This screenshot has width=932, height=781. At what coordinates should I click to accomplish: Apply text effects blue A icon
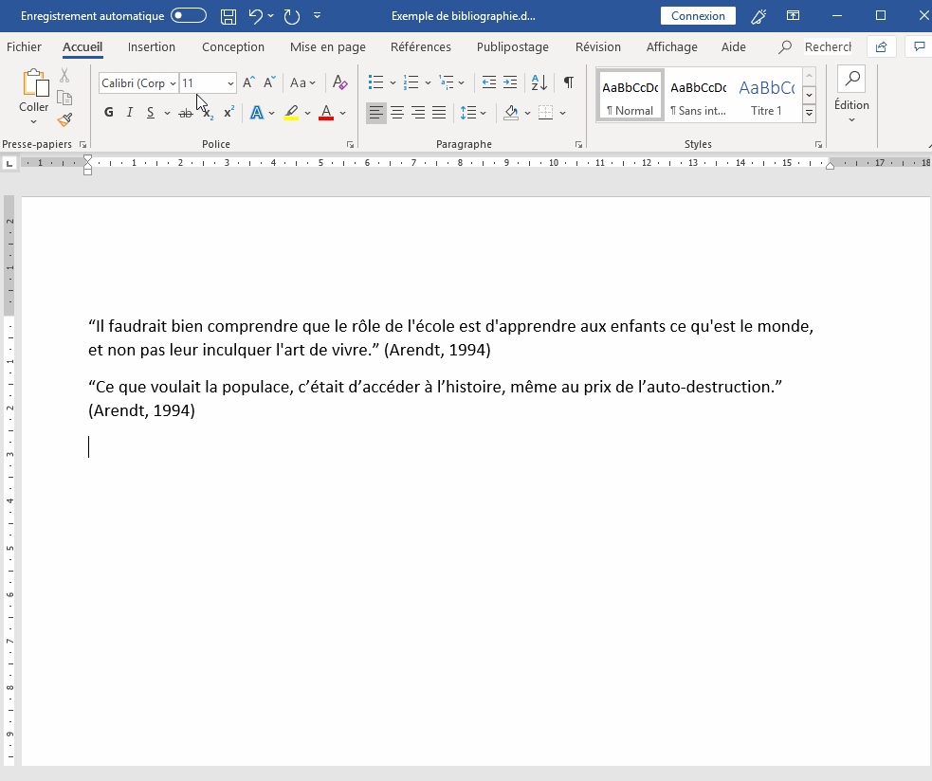(257, 113)
